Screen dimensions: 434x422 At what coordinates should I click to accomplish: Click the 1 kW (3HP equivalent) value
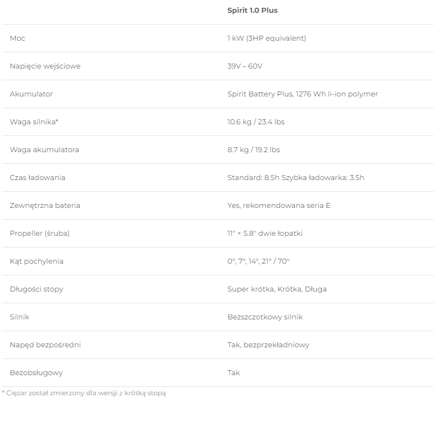click(x=266, y=38)
